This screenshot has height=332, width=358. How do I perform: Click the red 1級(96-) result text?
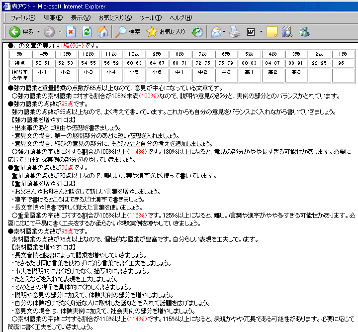pyautogui.click(x=73, y=46)
